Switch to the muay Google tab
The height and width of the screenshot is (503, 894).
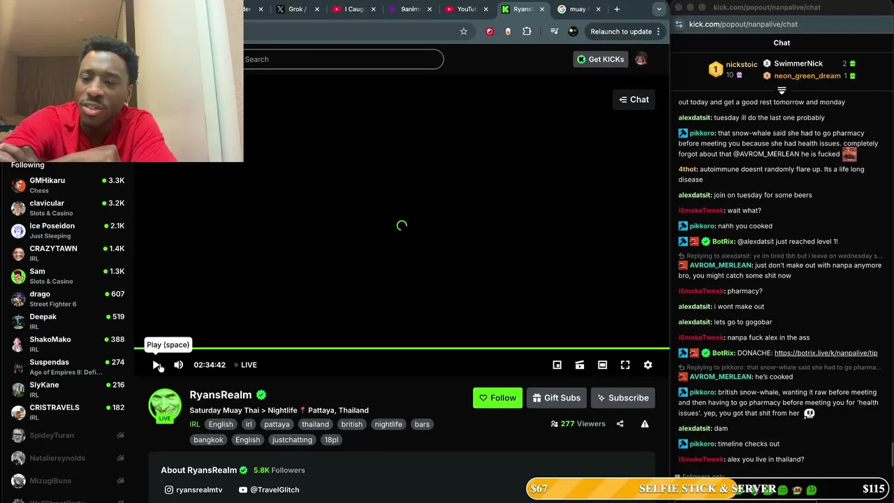[580, 9]
